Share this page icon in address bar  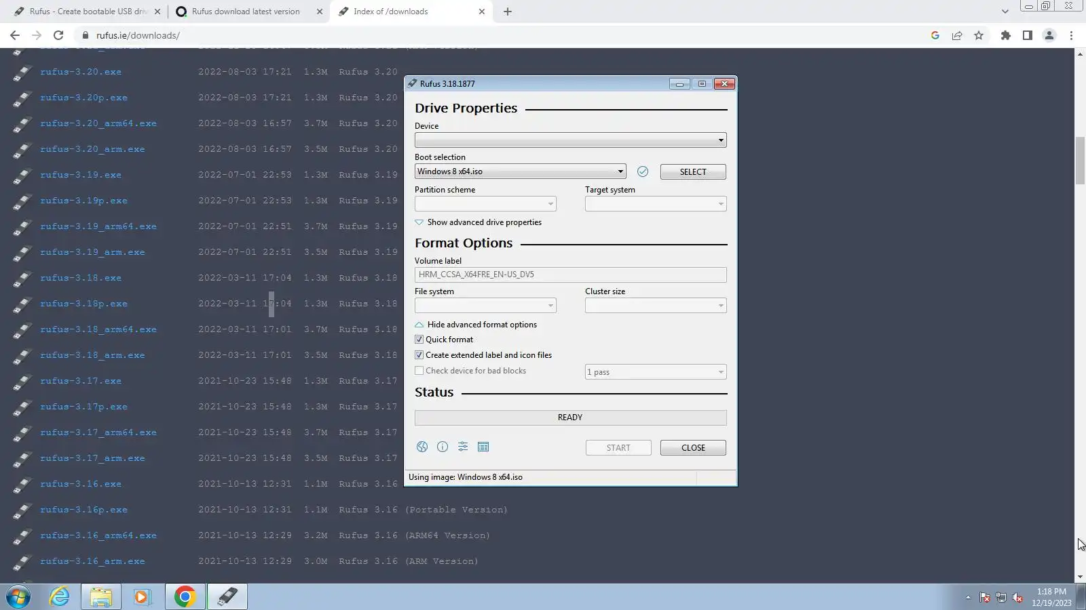[x=957, y=35]
